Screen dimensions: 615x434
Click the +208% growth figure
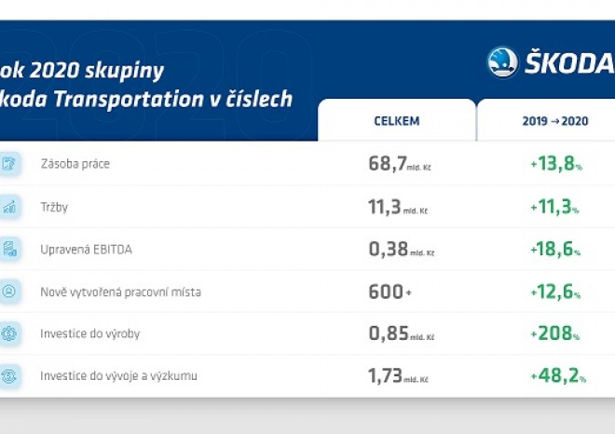[x=555, y=334]
